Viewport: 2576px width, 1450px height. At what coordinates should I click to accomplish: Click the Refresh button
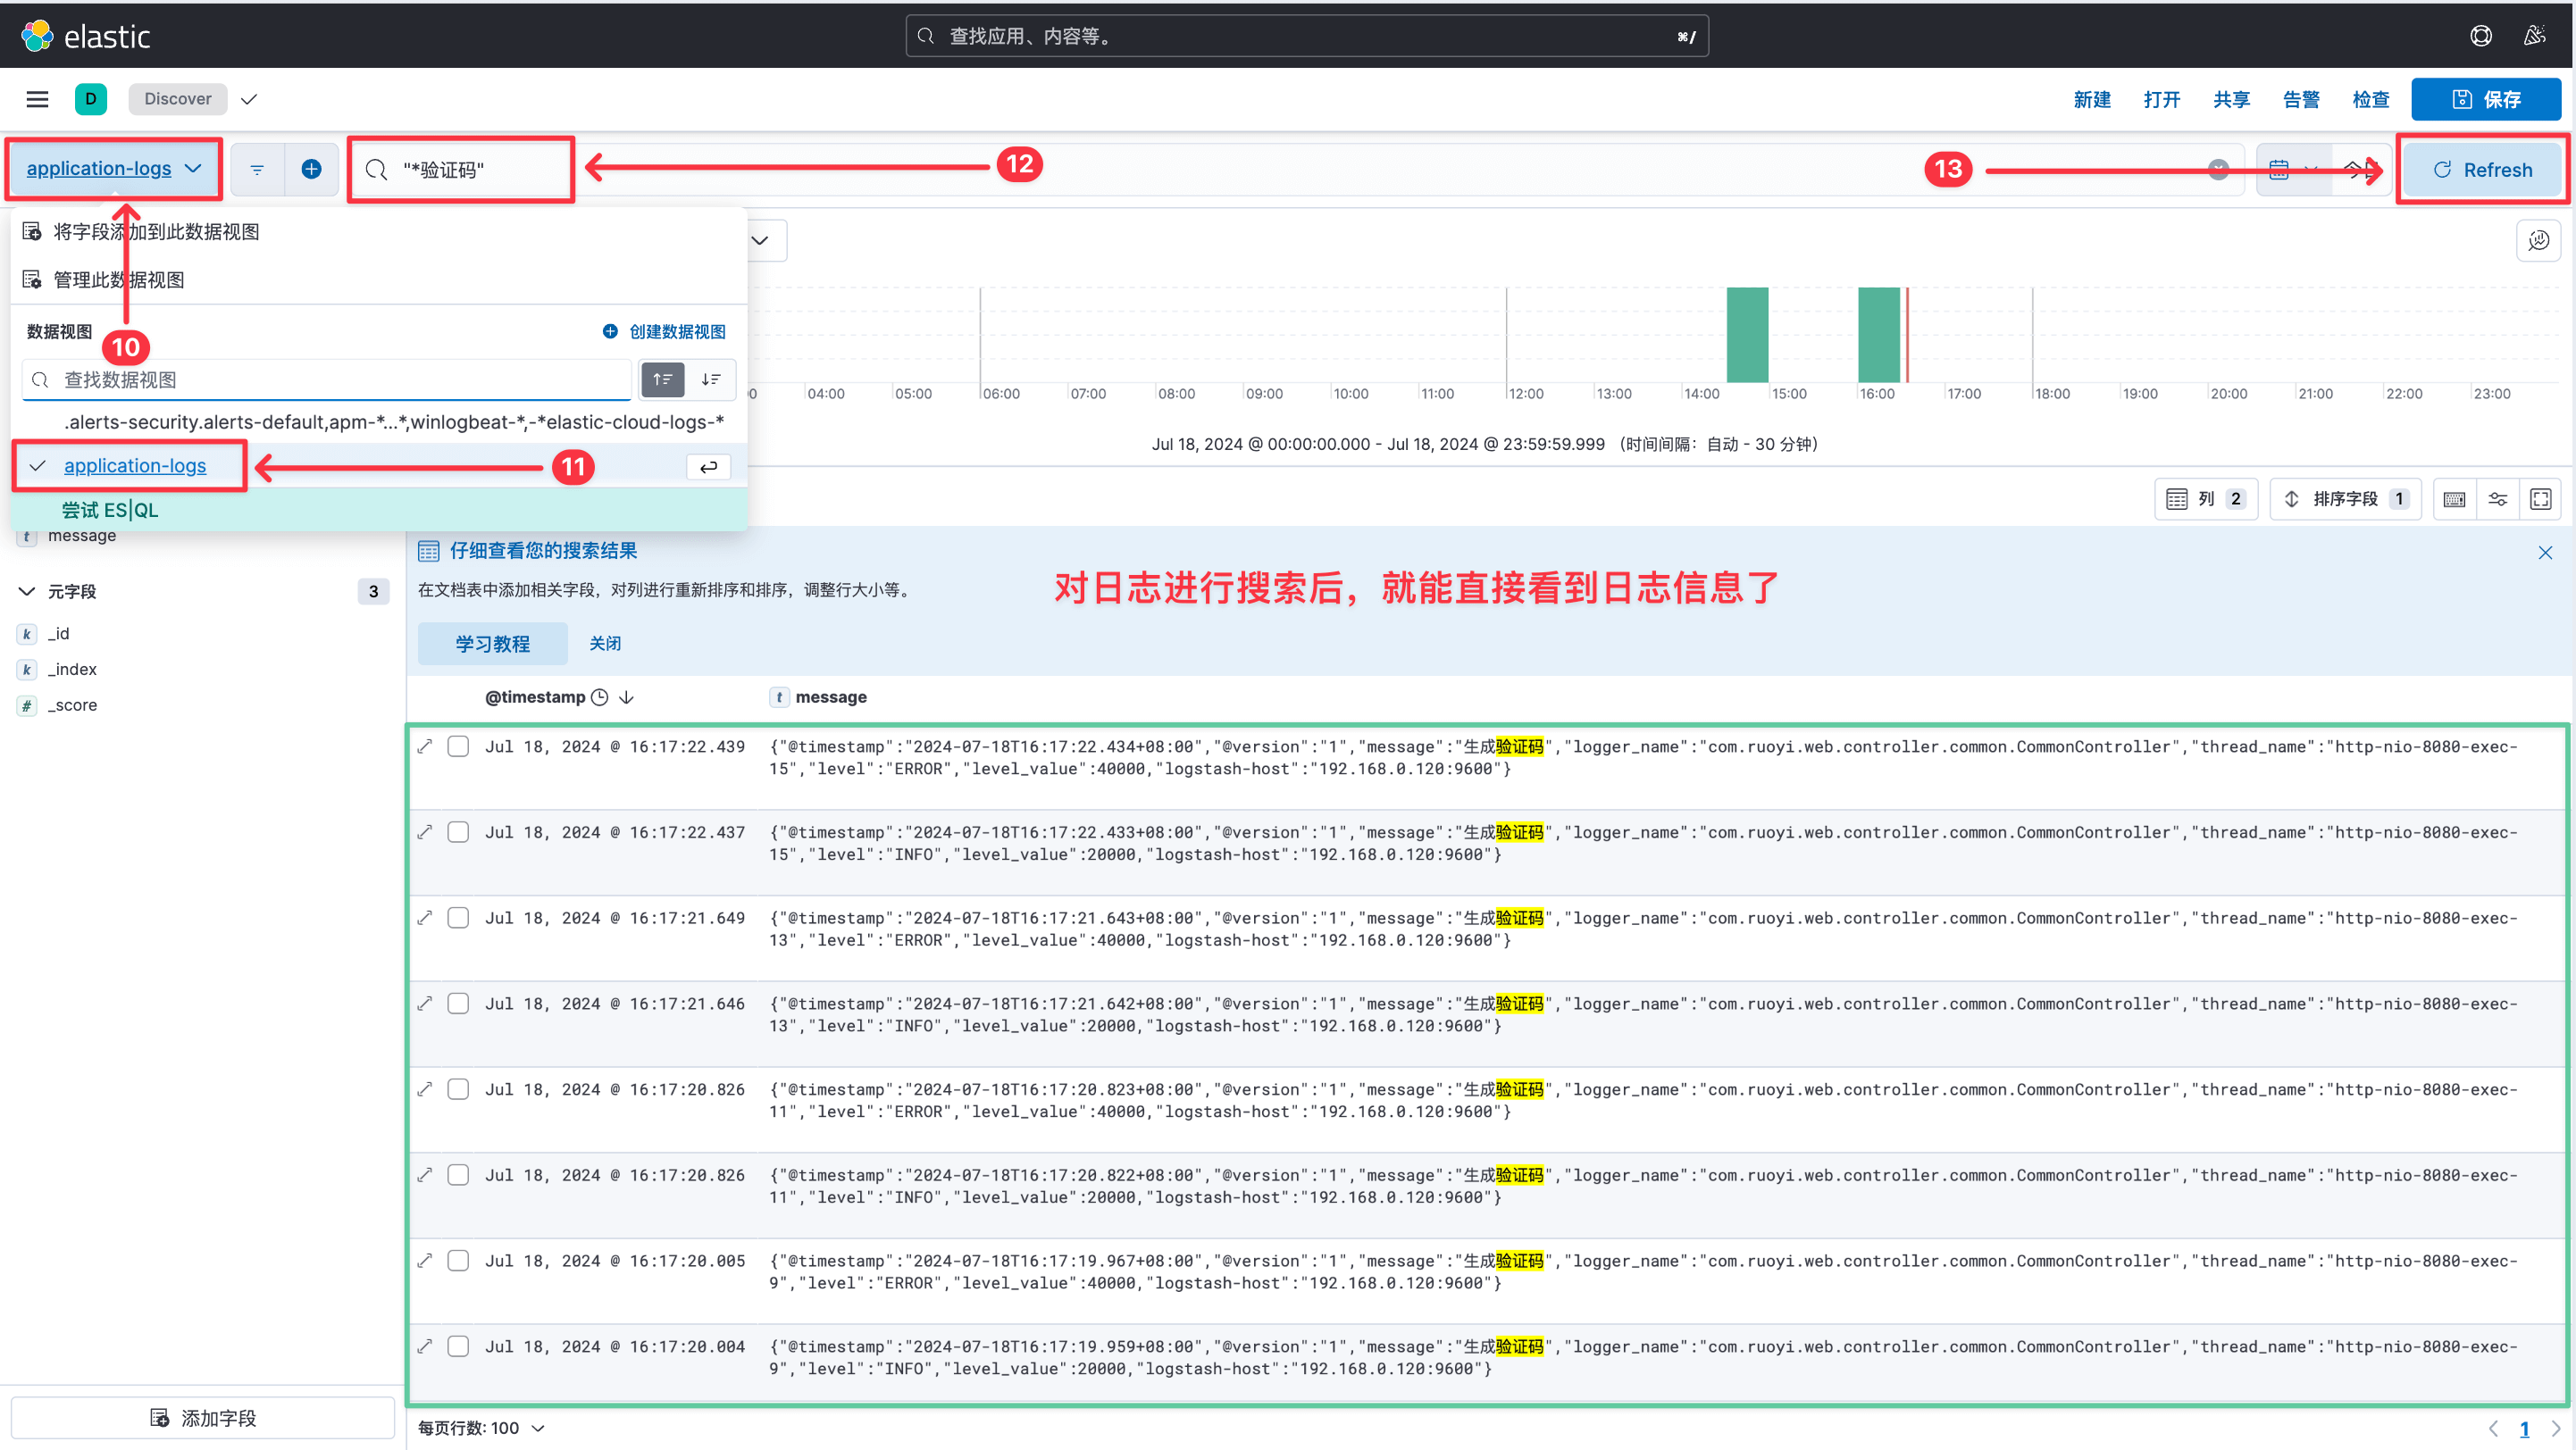tap(2481, 170)
